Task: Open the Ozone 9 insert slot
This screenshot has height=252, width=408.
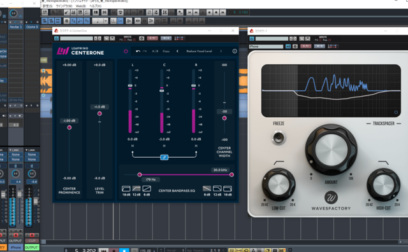Action: pyautogui.click(x=32, y=27)
